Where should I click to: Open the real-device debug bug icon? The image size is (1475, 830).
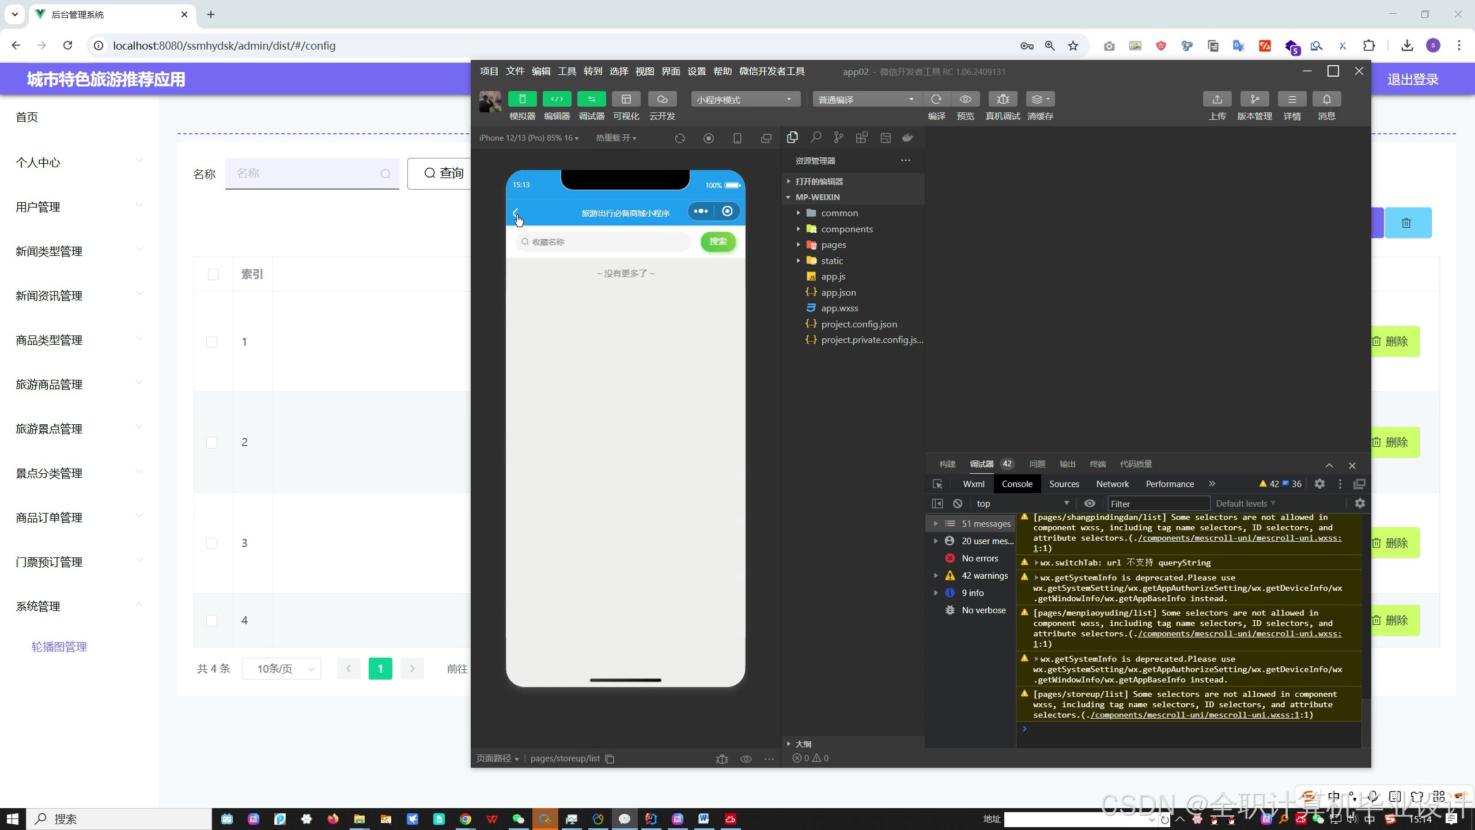pos(1003,99)
